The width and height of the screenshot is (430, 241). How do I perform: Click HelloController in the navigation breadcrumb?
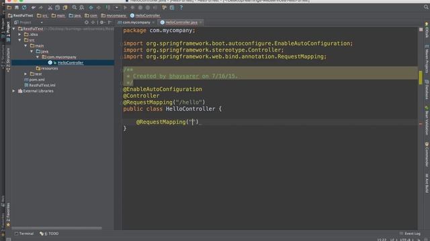point(145,15)
